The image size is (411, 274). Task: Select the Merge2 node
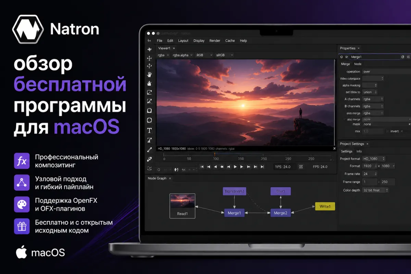coord(281,213)
